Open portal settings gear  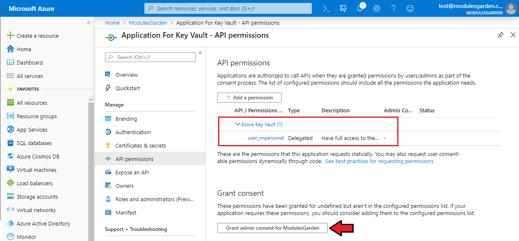point(377,8)
